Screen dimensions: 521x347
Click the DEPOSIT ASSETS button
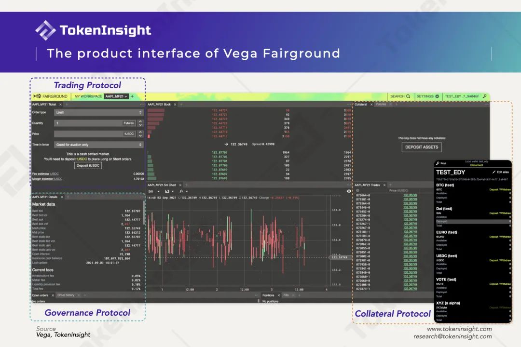(422, 147)
